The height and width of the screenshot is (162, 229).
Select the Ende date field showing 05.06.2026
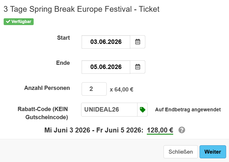[106, 67]
